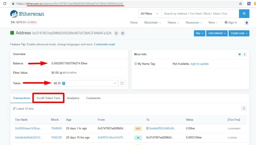Click the browser URL address bar

[x=126, y=4]
